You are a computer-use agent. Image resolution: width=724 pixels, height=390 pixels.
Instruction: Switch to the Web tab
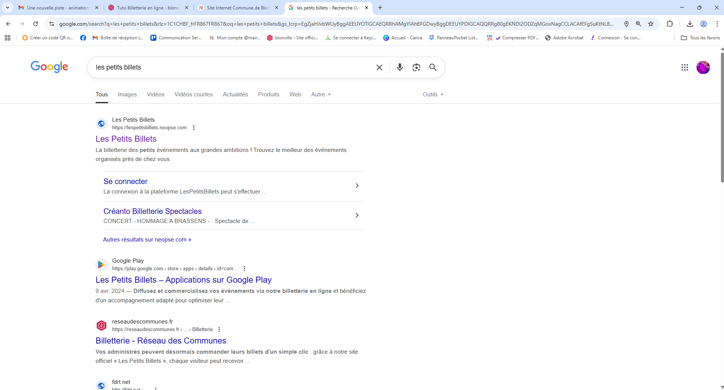coord(295,94)
